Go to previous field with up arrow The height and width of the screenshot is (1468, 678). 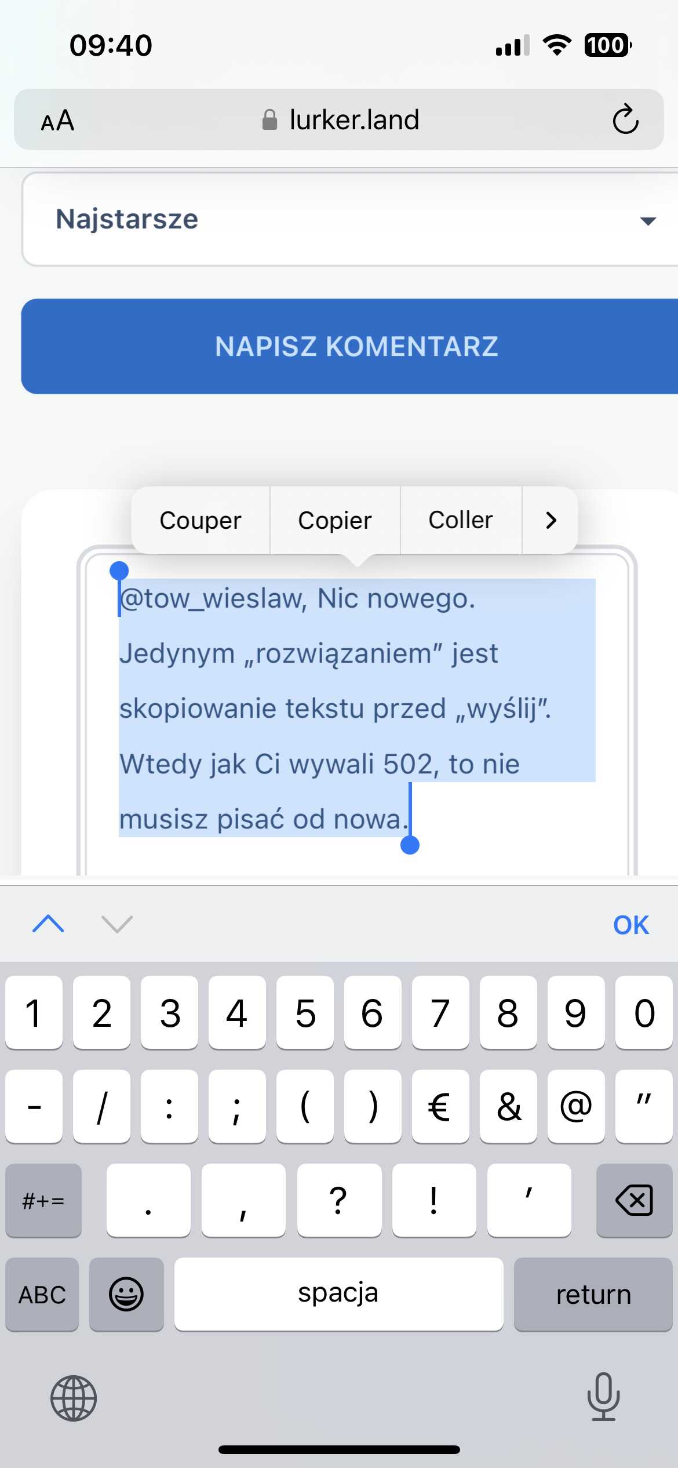pos(49,924)
